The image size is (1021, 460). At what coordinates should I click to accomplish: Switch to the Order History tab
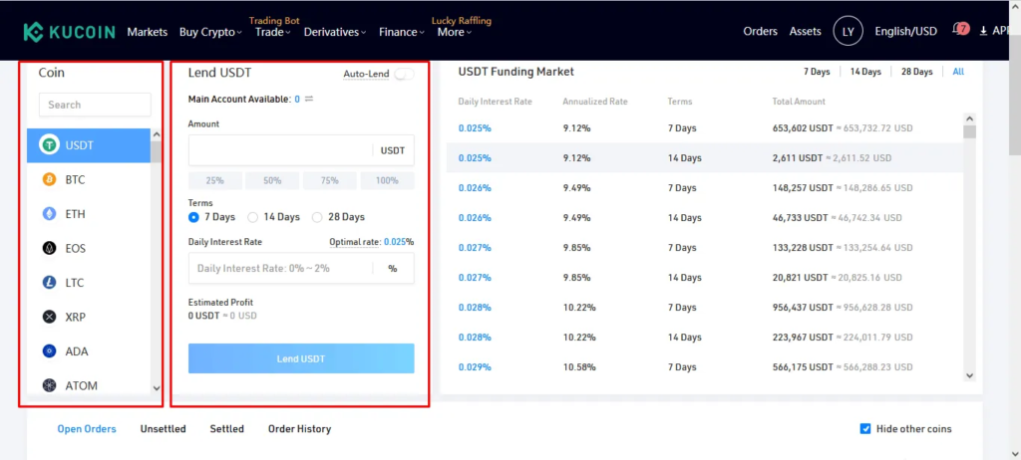299,429
